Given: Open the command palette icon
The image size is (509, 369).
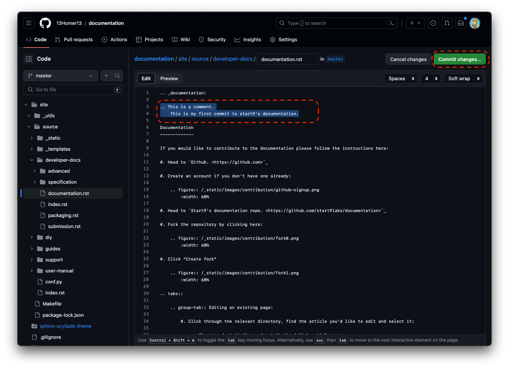Looking at the screenshot, I should pos(392,23).
